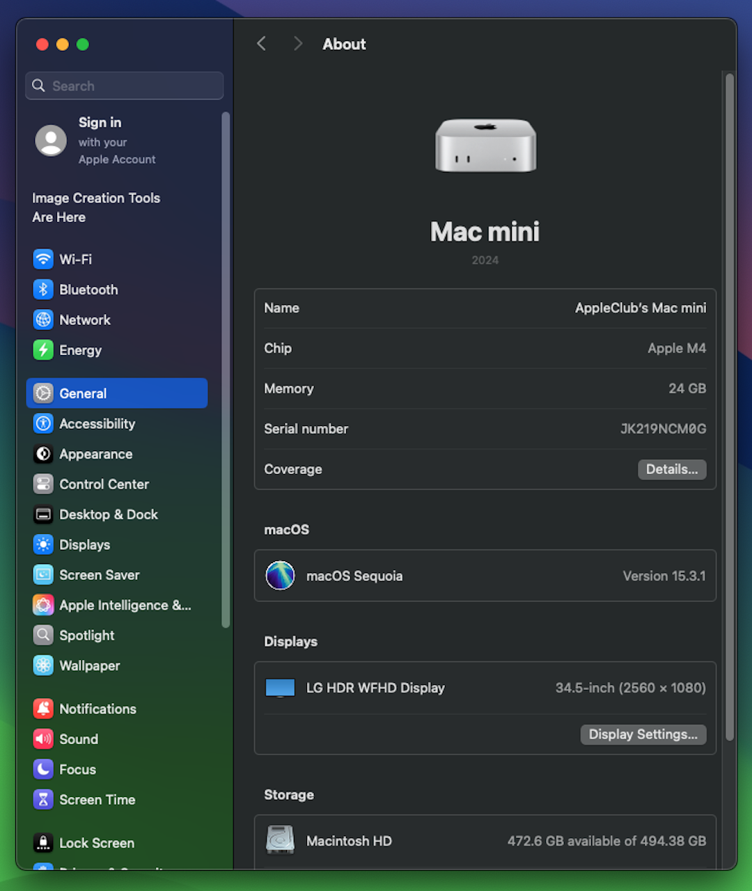Open Desktop & Dock settings label

pyautogui.click(x=109, y=514)
